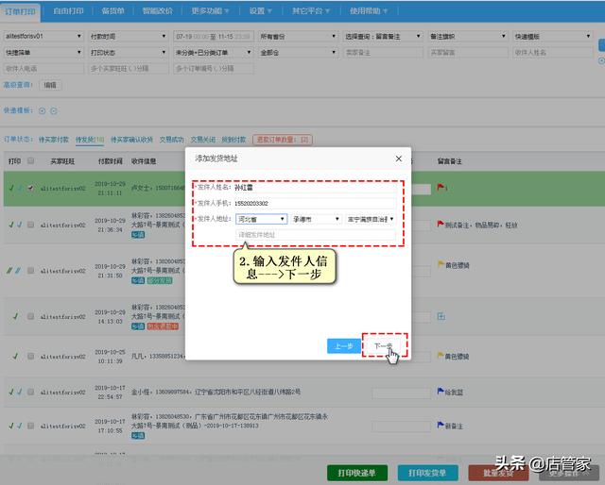Open the alitestforisv01 shop dropdown
Screen dimensions: 605x485
[43, 36]
